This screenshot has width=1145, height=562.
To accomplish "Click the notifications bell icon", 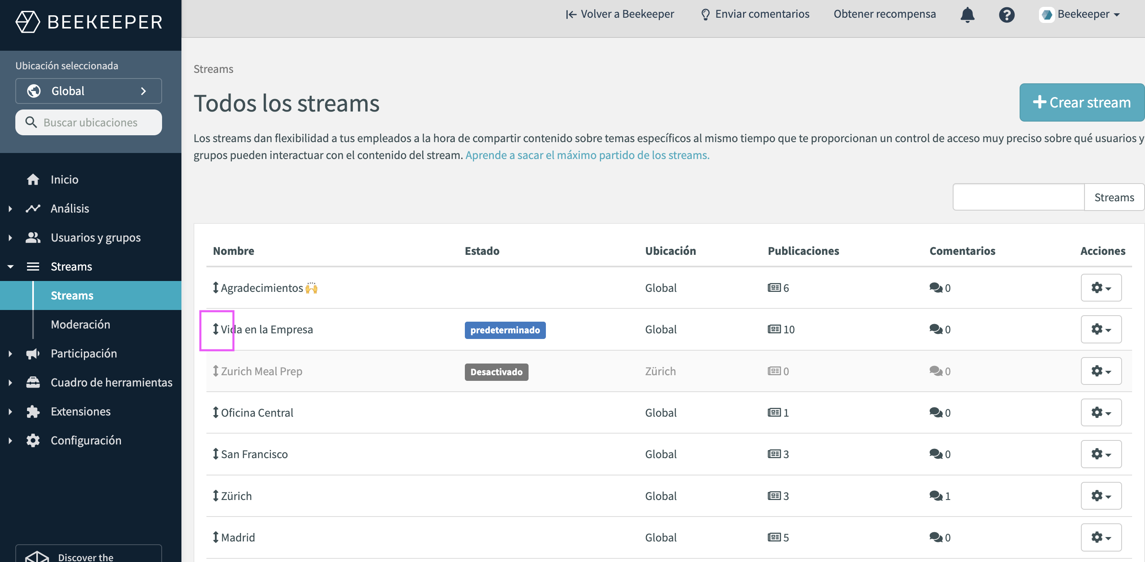I will tap(967, 14).
